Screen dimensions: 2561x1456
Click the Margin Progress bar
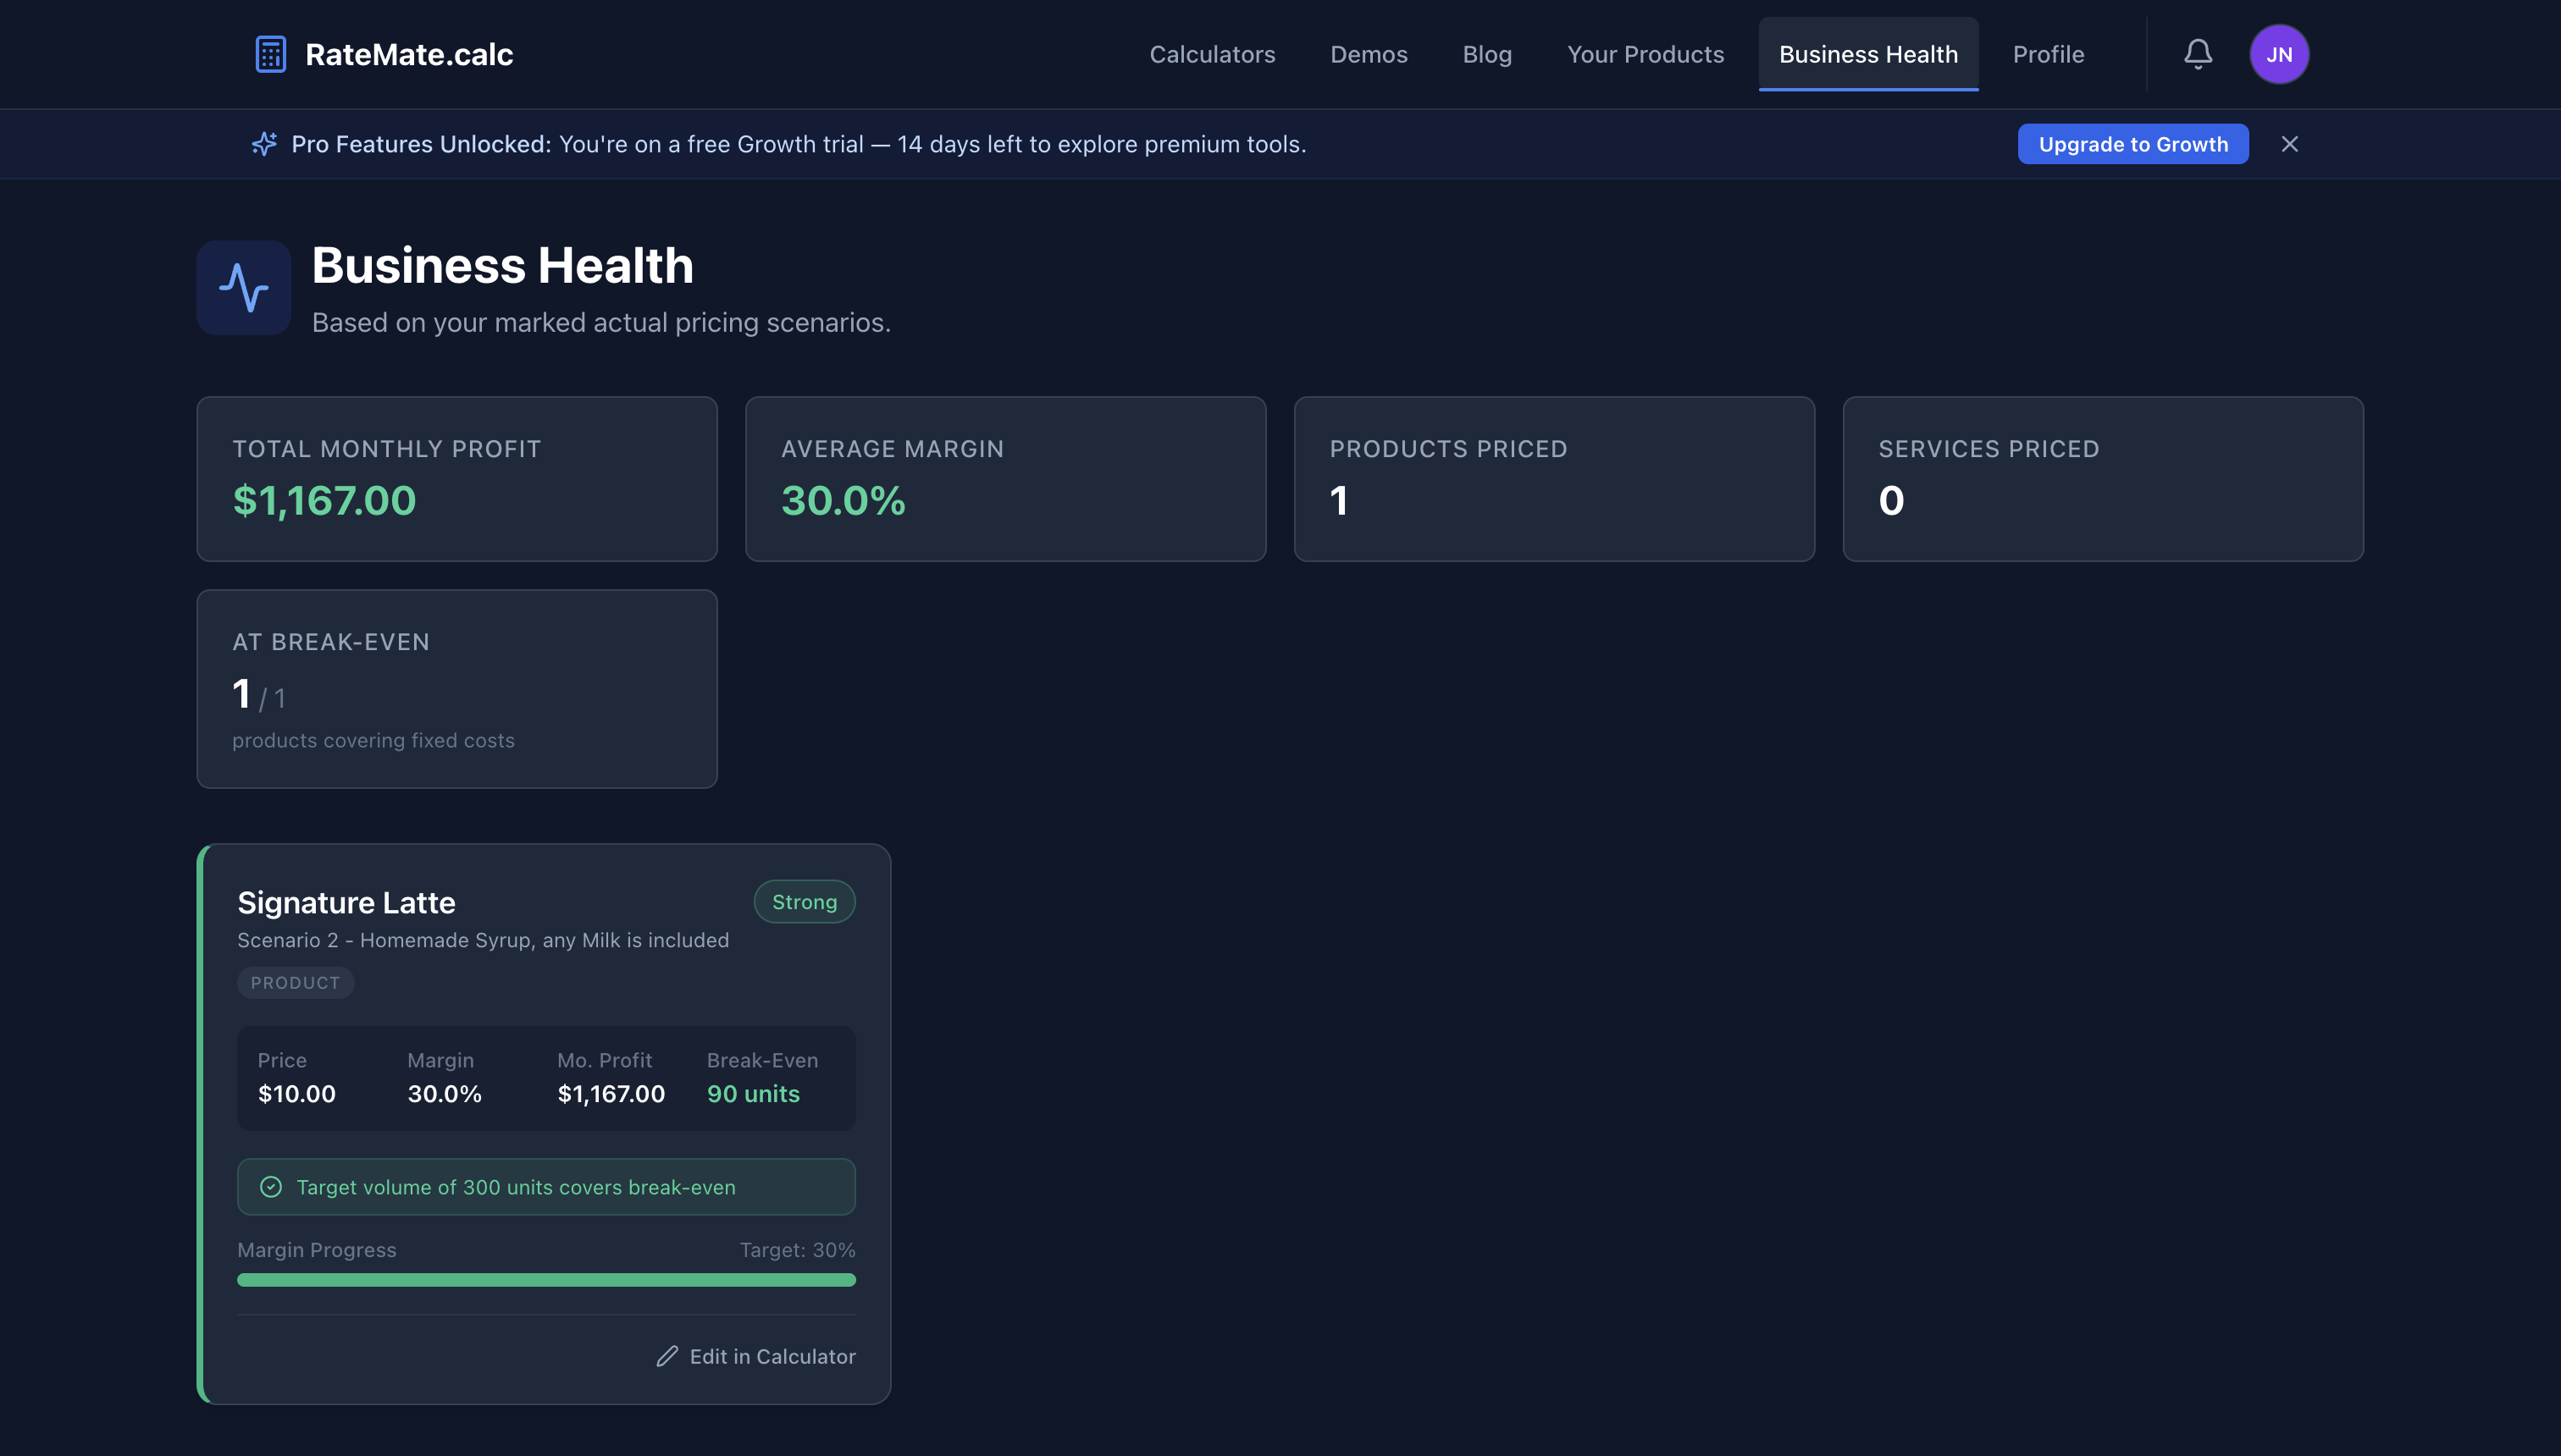[546, 1280]
